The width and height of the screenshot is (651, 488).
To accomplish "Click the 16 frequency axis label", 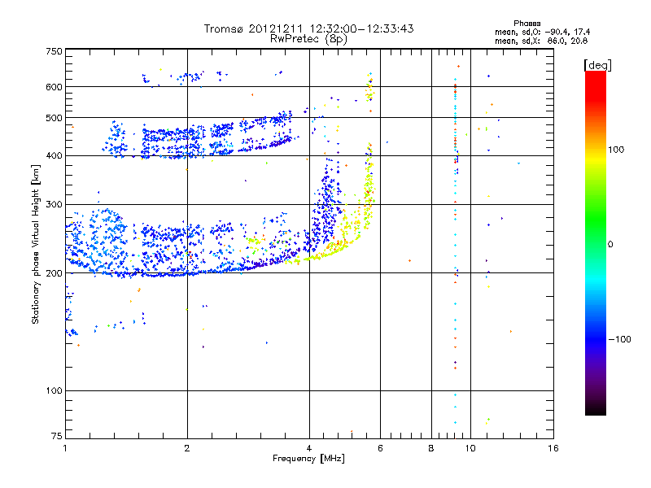I will pyautogui.click(x=553, y=448).
